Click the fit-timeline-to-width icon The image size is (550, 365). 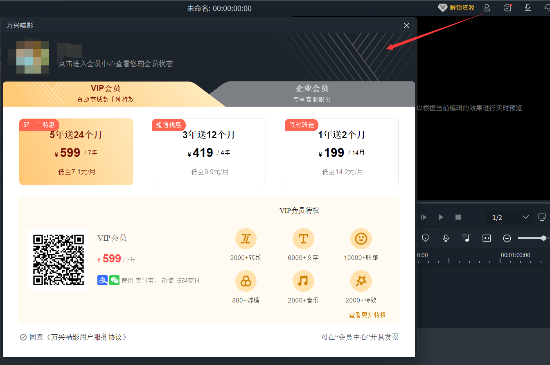487,238
